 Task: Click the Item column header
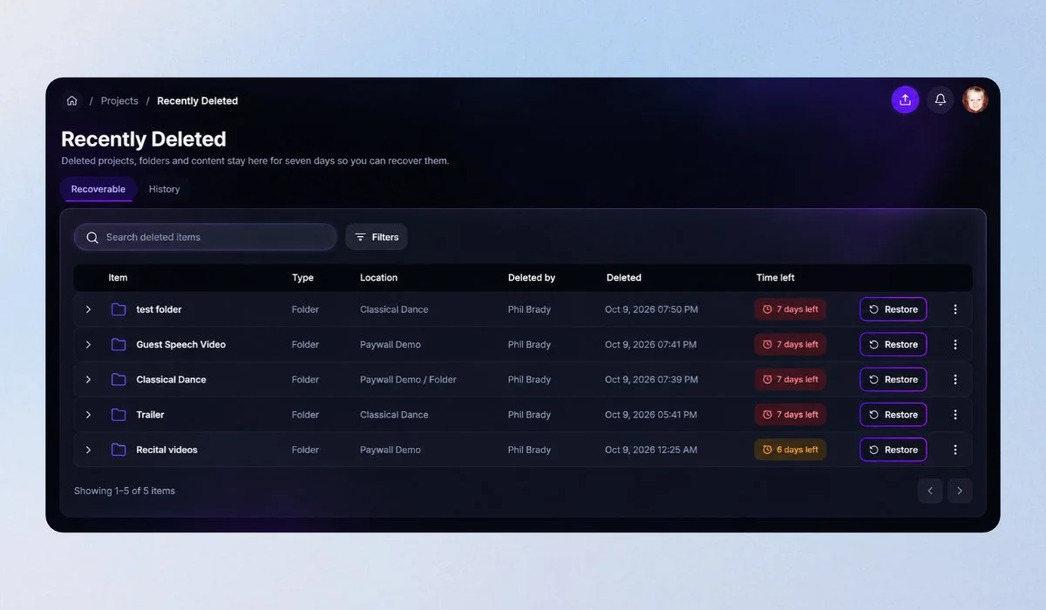tap(118, 278)
